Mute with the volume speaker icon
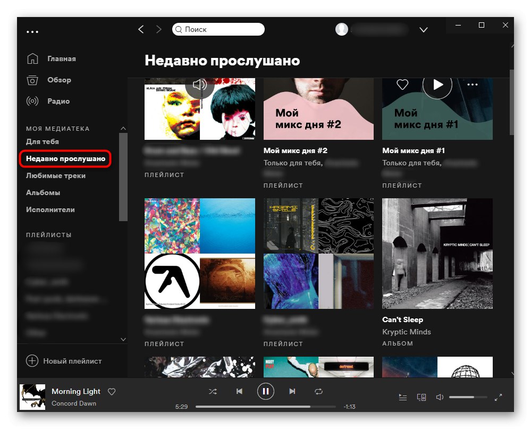 pos(440,397)
